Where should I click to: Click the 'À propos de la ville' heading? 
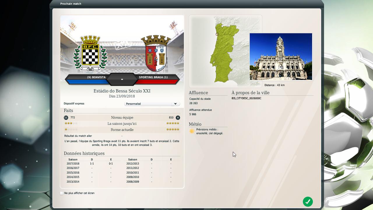click(251, 93)
